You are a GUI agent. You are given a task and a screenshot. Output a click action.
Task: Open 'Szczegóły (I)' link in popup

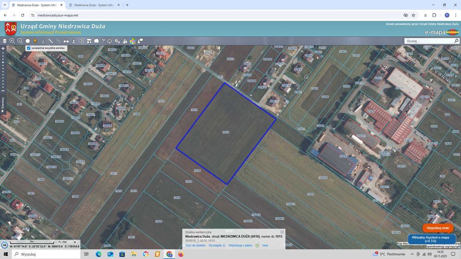coord(217,246)
